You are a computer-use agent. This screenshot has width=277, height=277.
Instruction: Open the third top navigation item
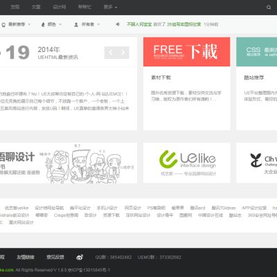(60, 7)
